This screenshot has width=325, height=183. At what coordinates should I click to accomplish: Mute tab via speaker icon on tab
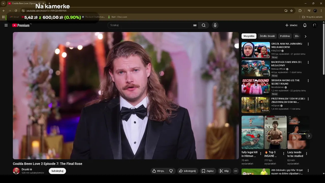[39, 3]
